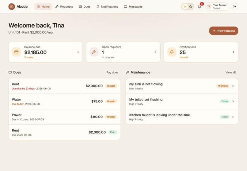247x171 pixels.
Task: Click View all maintenance link
Action: (230, 72)
